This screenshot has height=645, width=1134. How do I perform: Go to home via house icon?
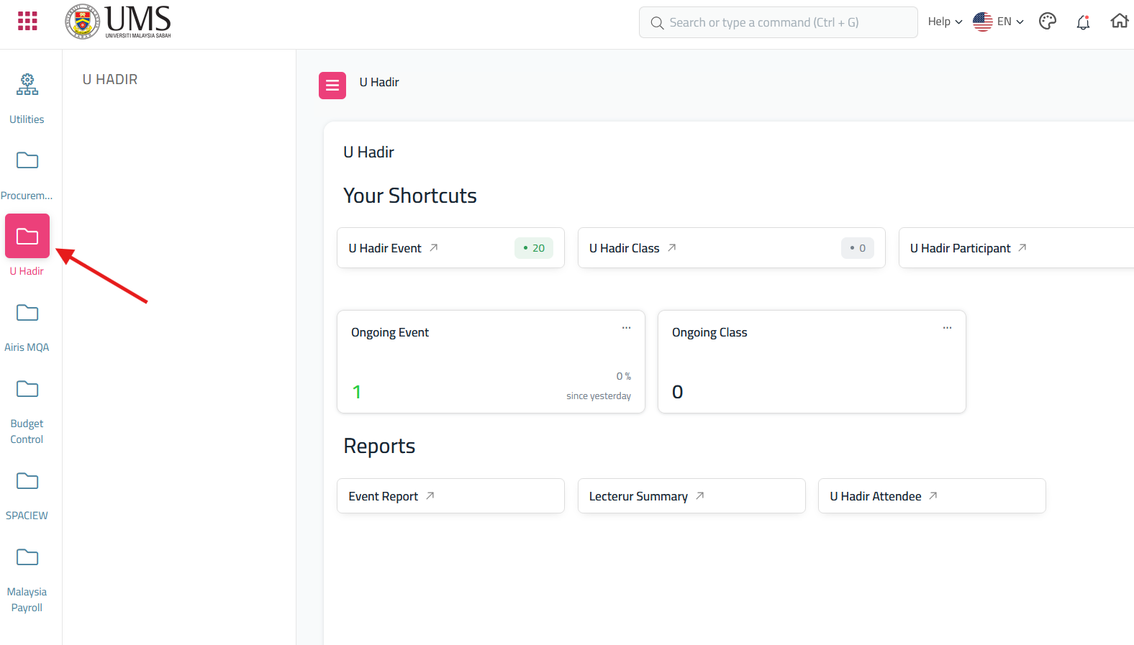tap(1120, 21)
